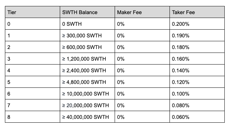The image size is (230, 128).
Task: Click the ≥ 1,200,000 SWTH cell
Action: [88, 59]
